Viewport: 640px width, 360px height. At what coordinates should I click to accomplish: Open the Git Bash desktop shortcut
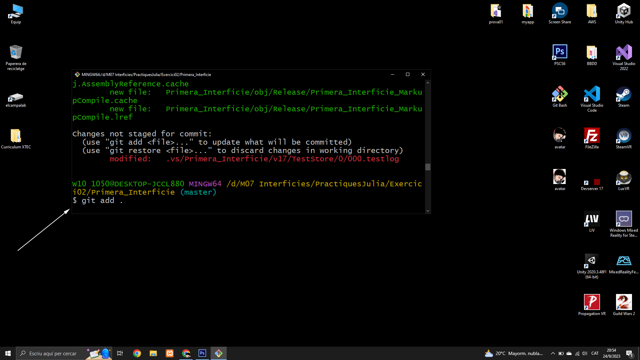pyautogui.click(x=560, y=95)
